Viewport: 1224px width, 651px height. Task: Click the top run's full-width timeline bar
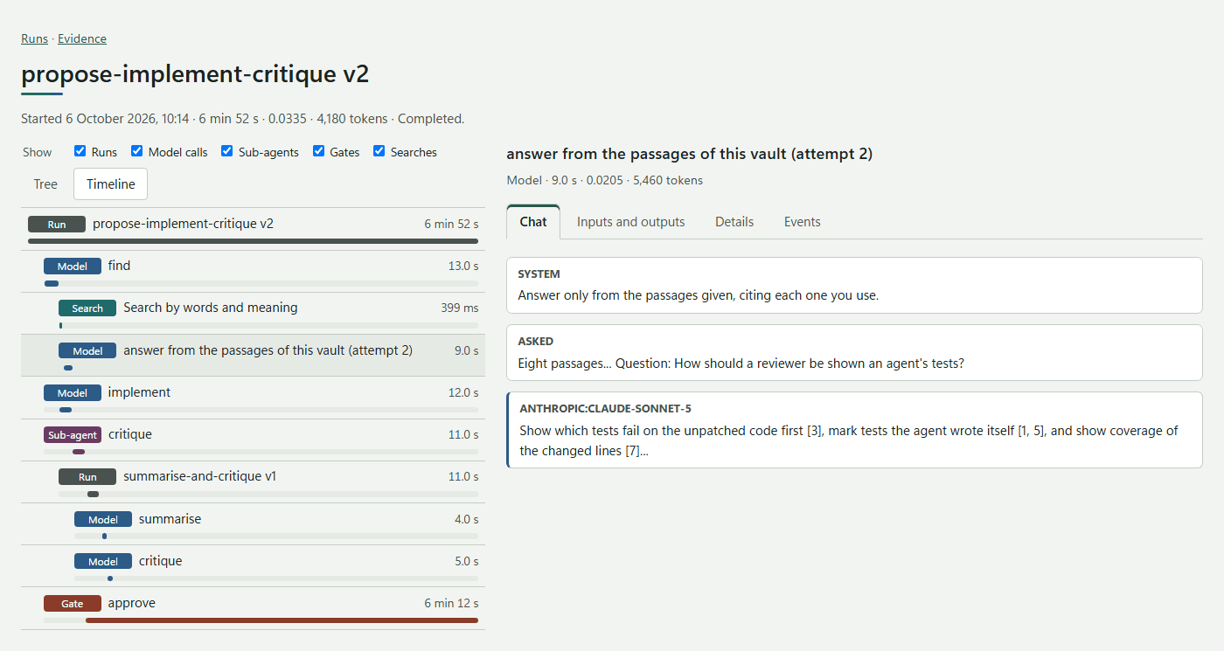tap(253, 241)
